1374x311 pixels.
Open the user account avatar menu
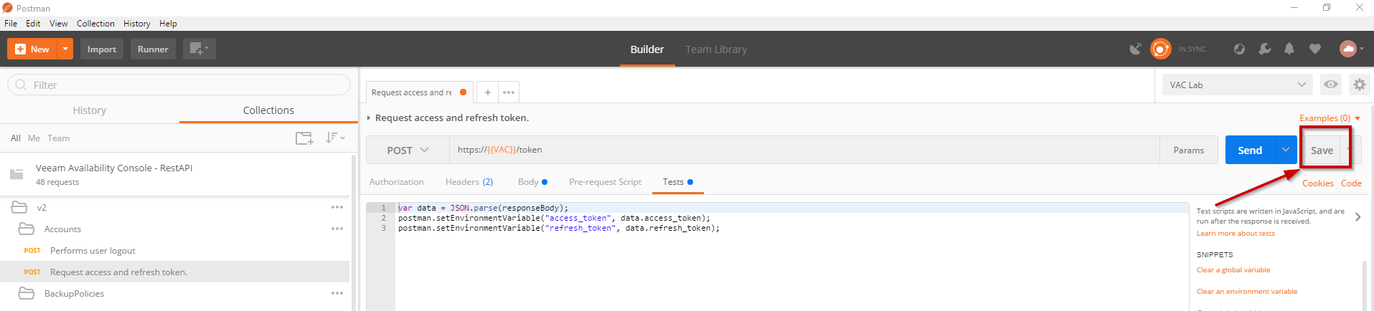[x=1351, y=49]
